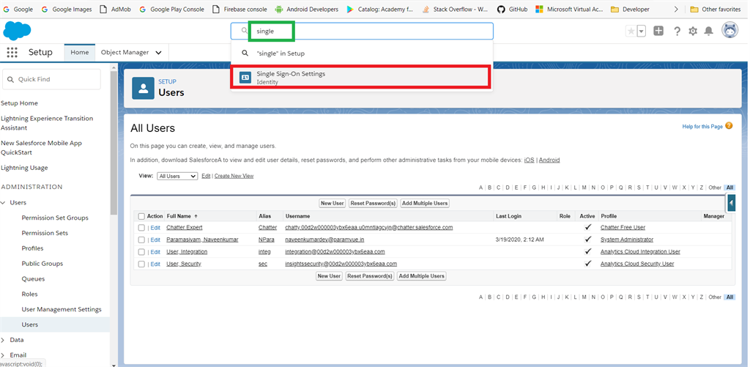Select "single" in Setup suggestion
The width and height of the screenshot is (750, 367).
coord(362,53)
